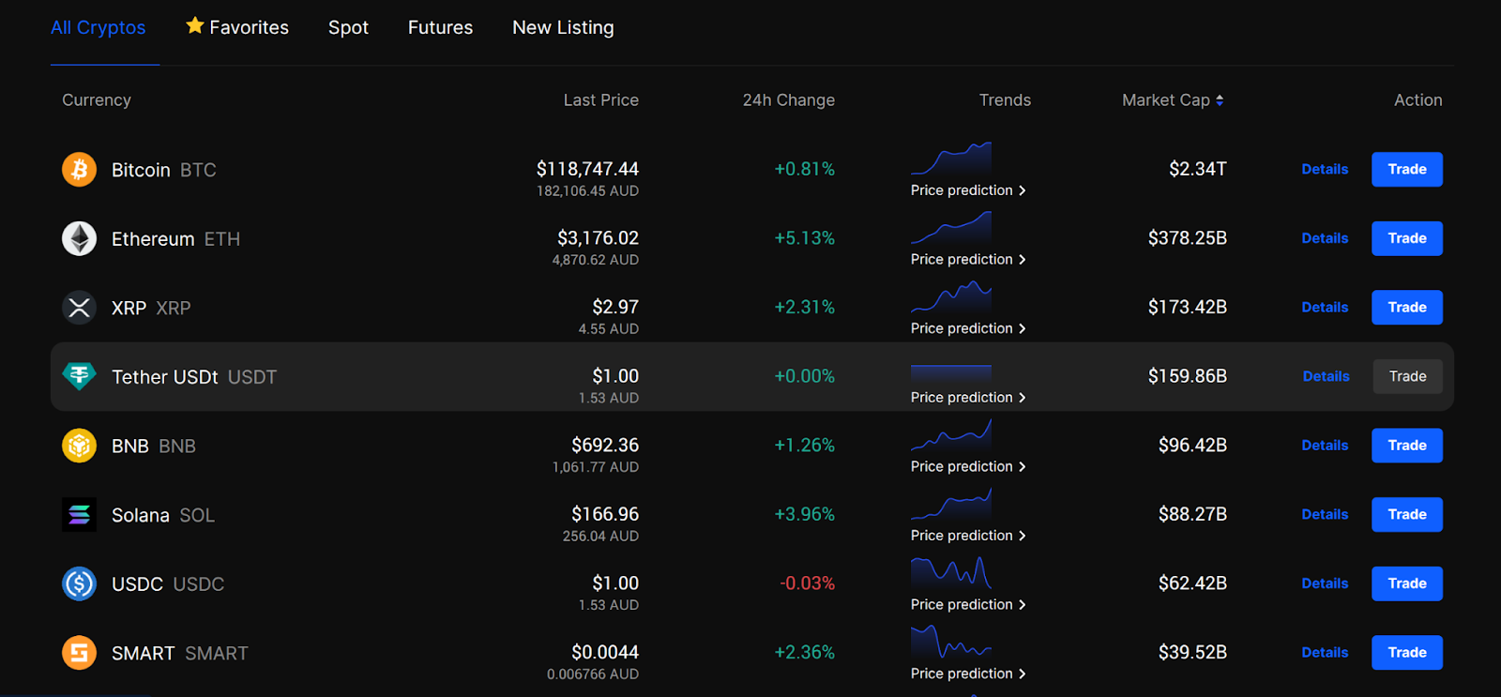View BNB Details

tap(1325, 446)
